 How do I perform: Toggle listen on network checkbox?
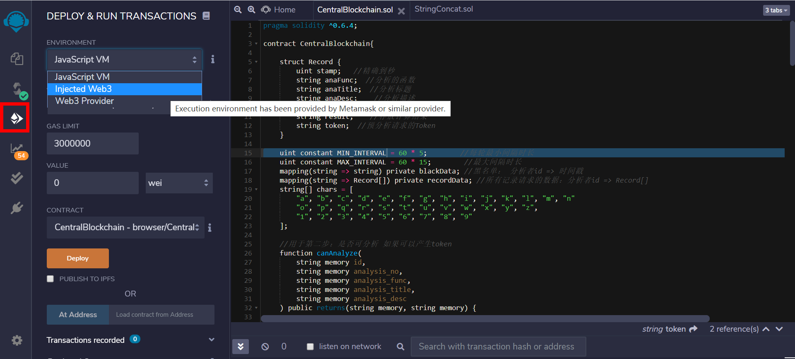[x=310, y=347]
